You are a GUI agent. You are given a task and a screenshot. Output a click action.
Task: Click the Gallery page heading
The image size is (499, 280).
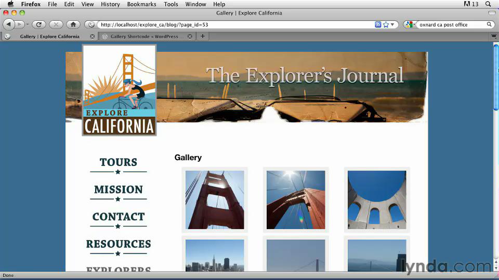click(x=188, y=158)
